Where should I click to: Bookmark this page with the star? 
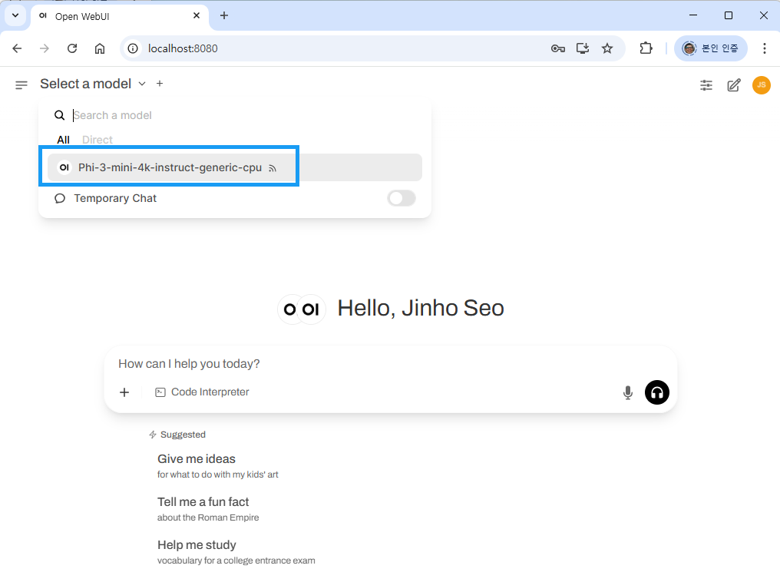click(607, 48)
